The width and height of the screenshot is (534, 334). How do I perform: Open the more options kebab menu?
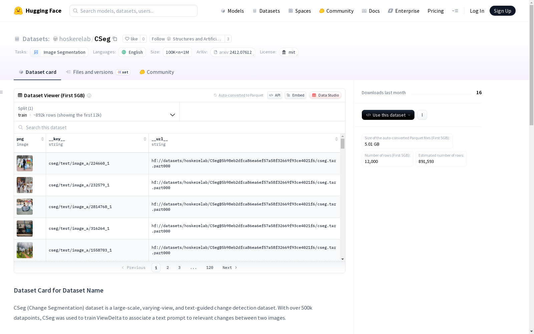[422, 115]
